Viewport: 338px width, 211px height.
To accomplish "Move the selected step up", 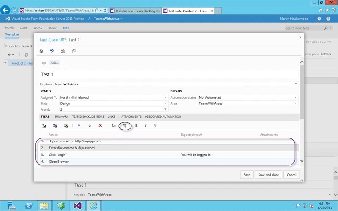I will coord(79,126).
